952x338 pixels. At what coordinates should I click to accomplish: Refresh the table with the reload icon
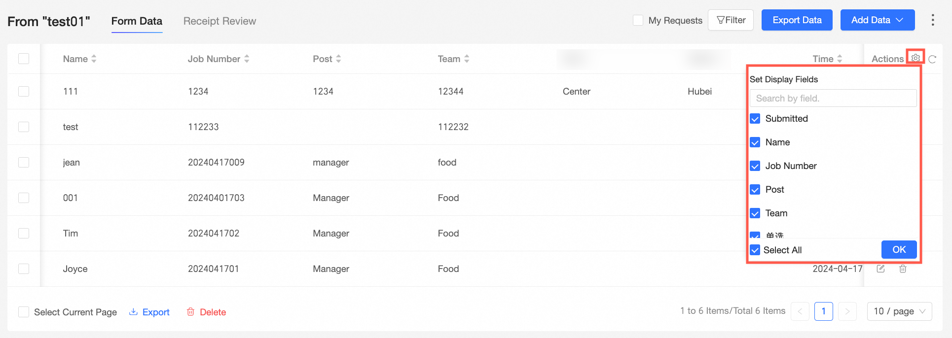[932, 59]
